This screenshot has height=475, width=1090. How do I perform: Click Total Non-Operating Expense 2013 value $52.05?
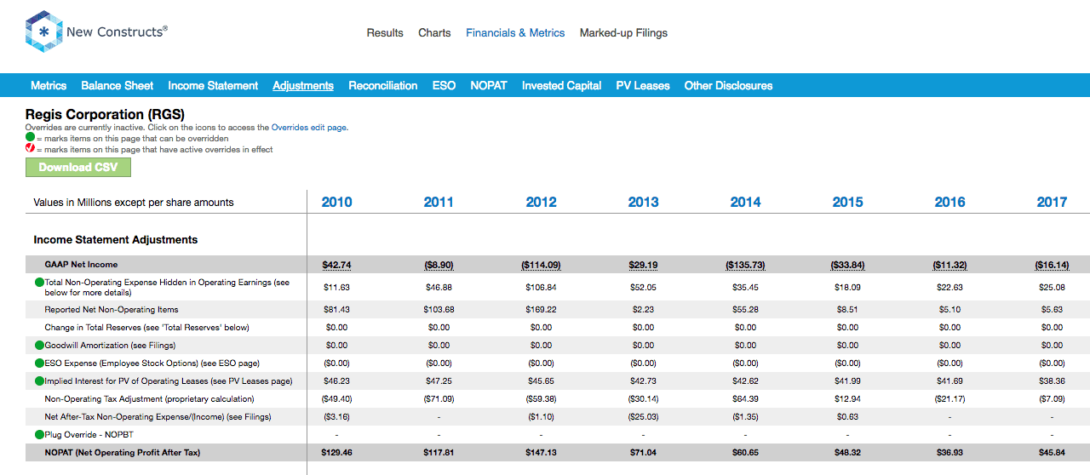pyautogui.click(x=644, y=288)
